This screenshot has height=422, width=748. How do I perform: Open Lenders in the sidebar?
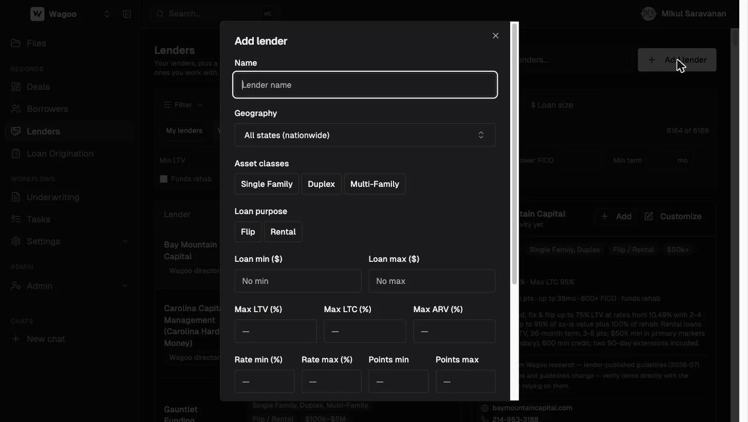click(x=69, y=131)
